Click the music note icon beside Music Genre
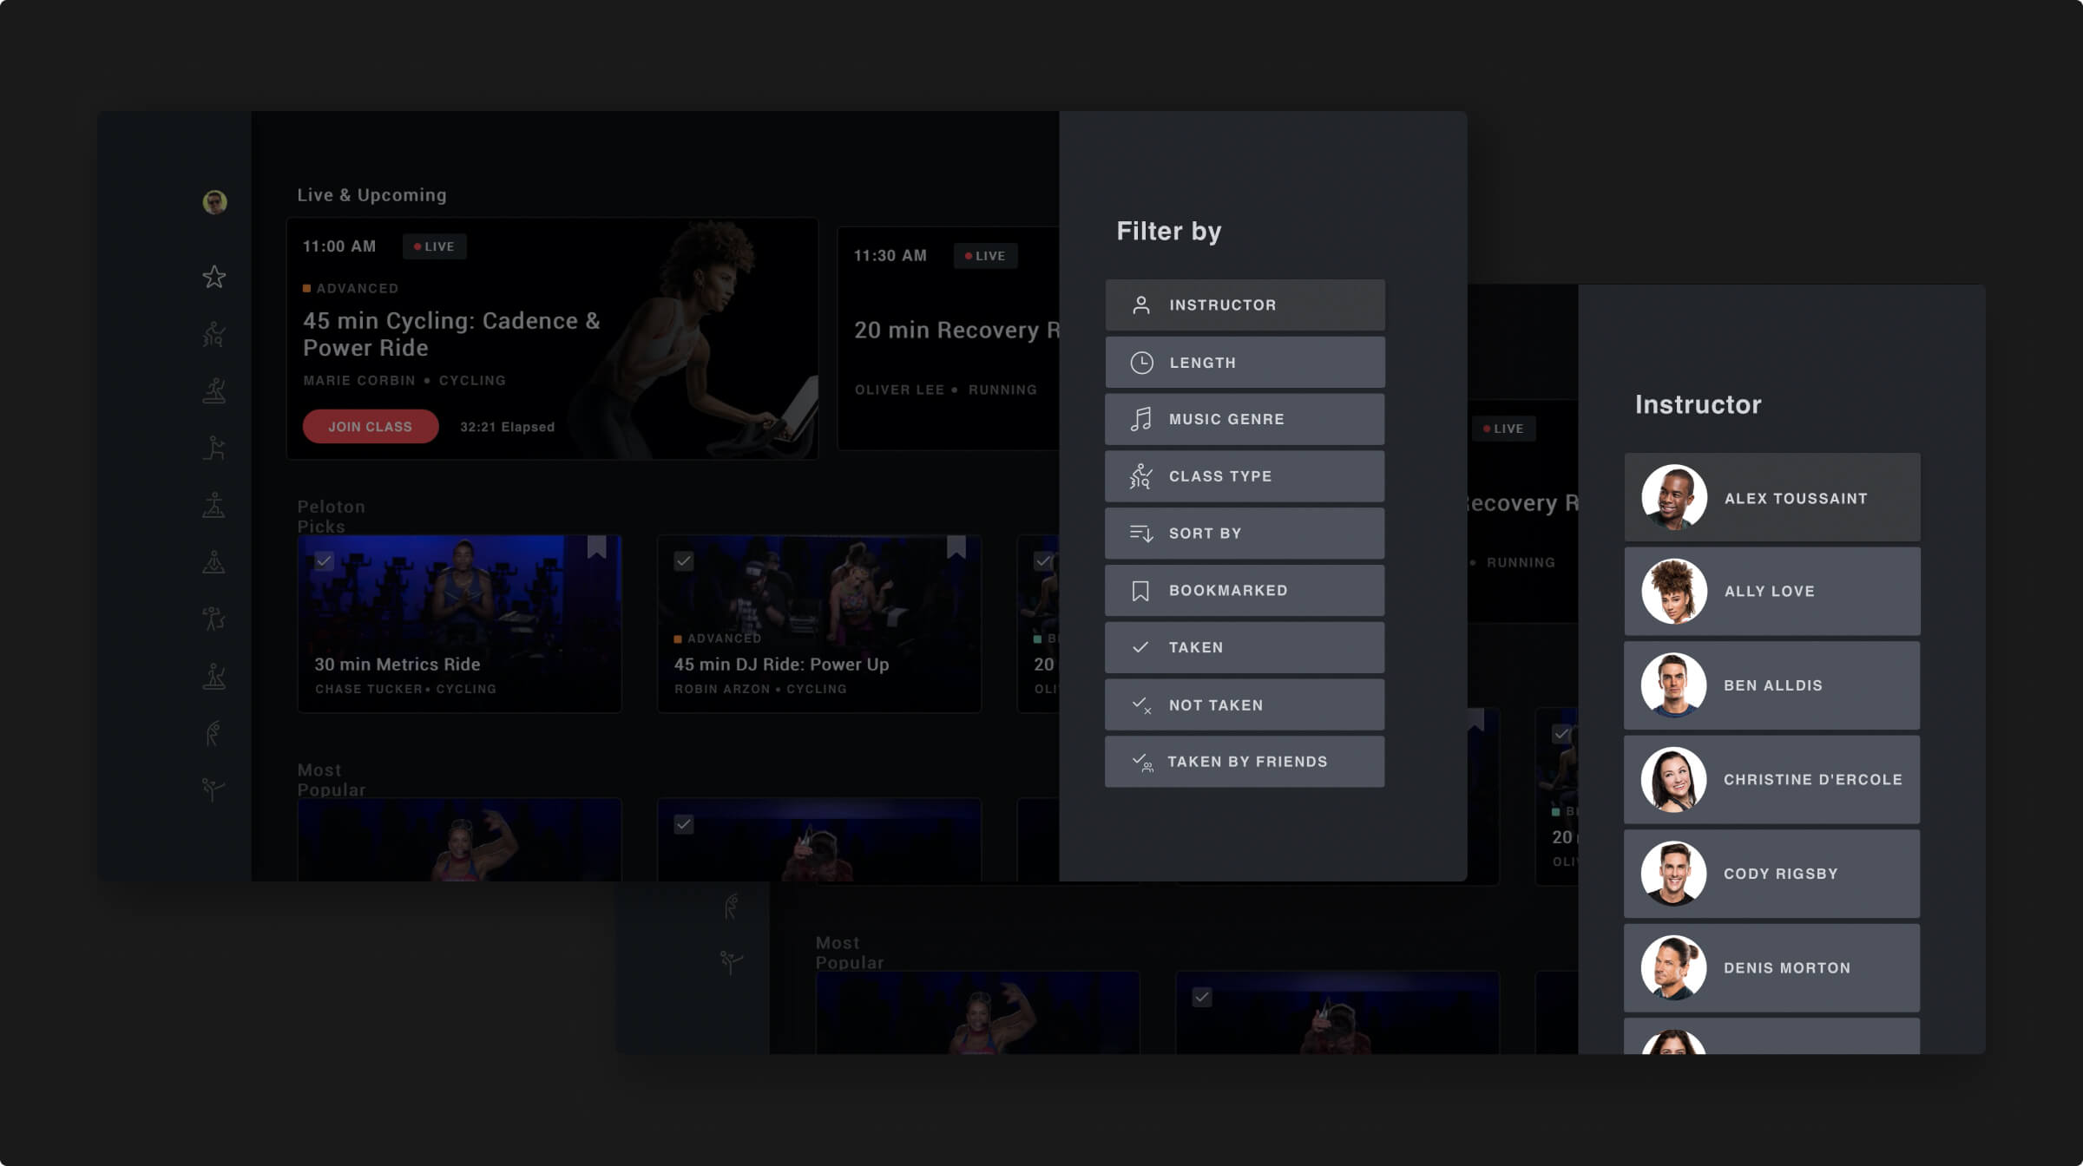The image size is (2083, 1166). click(1141, 418)
